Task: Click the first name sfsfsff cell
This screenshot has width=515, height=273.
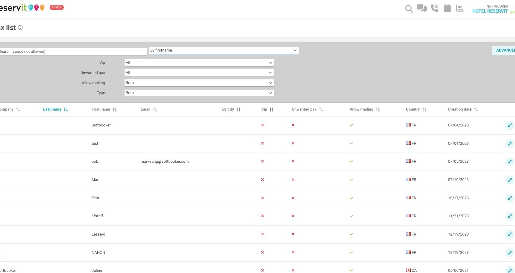Action: click(97, 216)
